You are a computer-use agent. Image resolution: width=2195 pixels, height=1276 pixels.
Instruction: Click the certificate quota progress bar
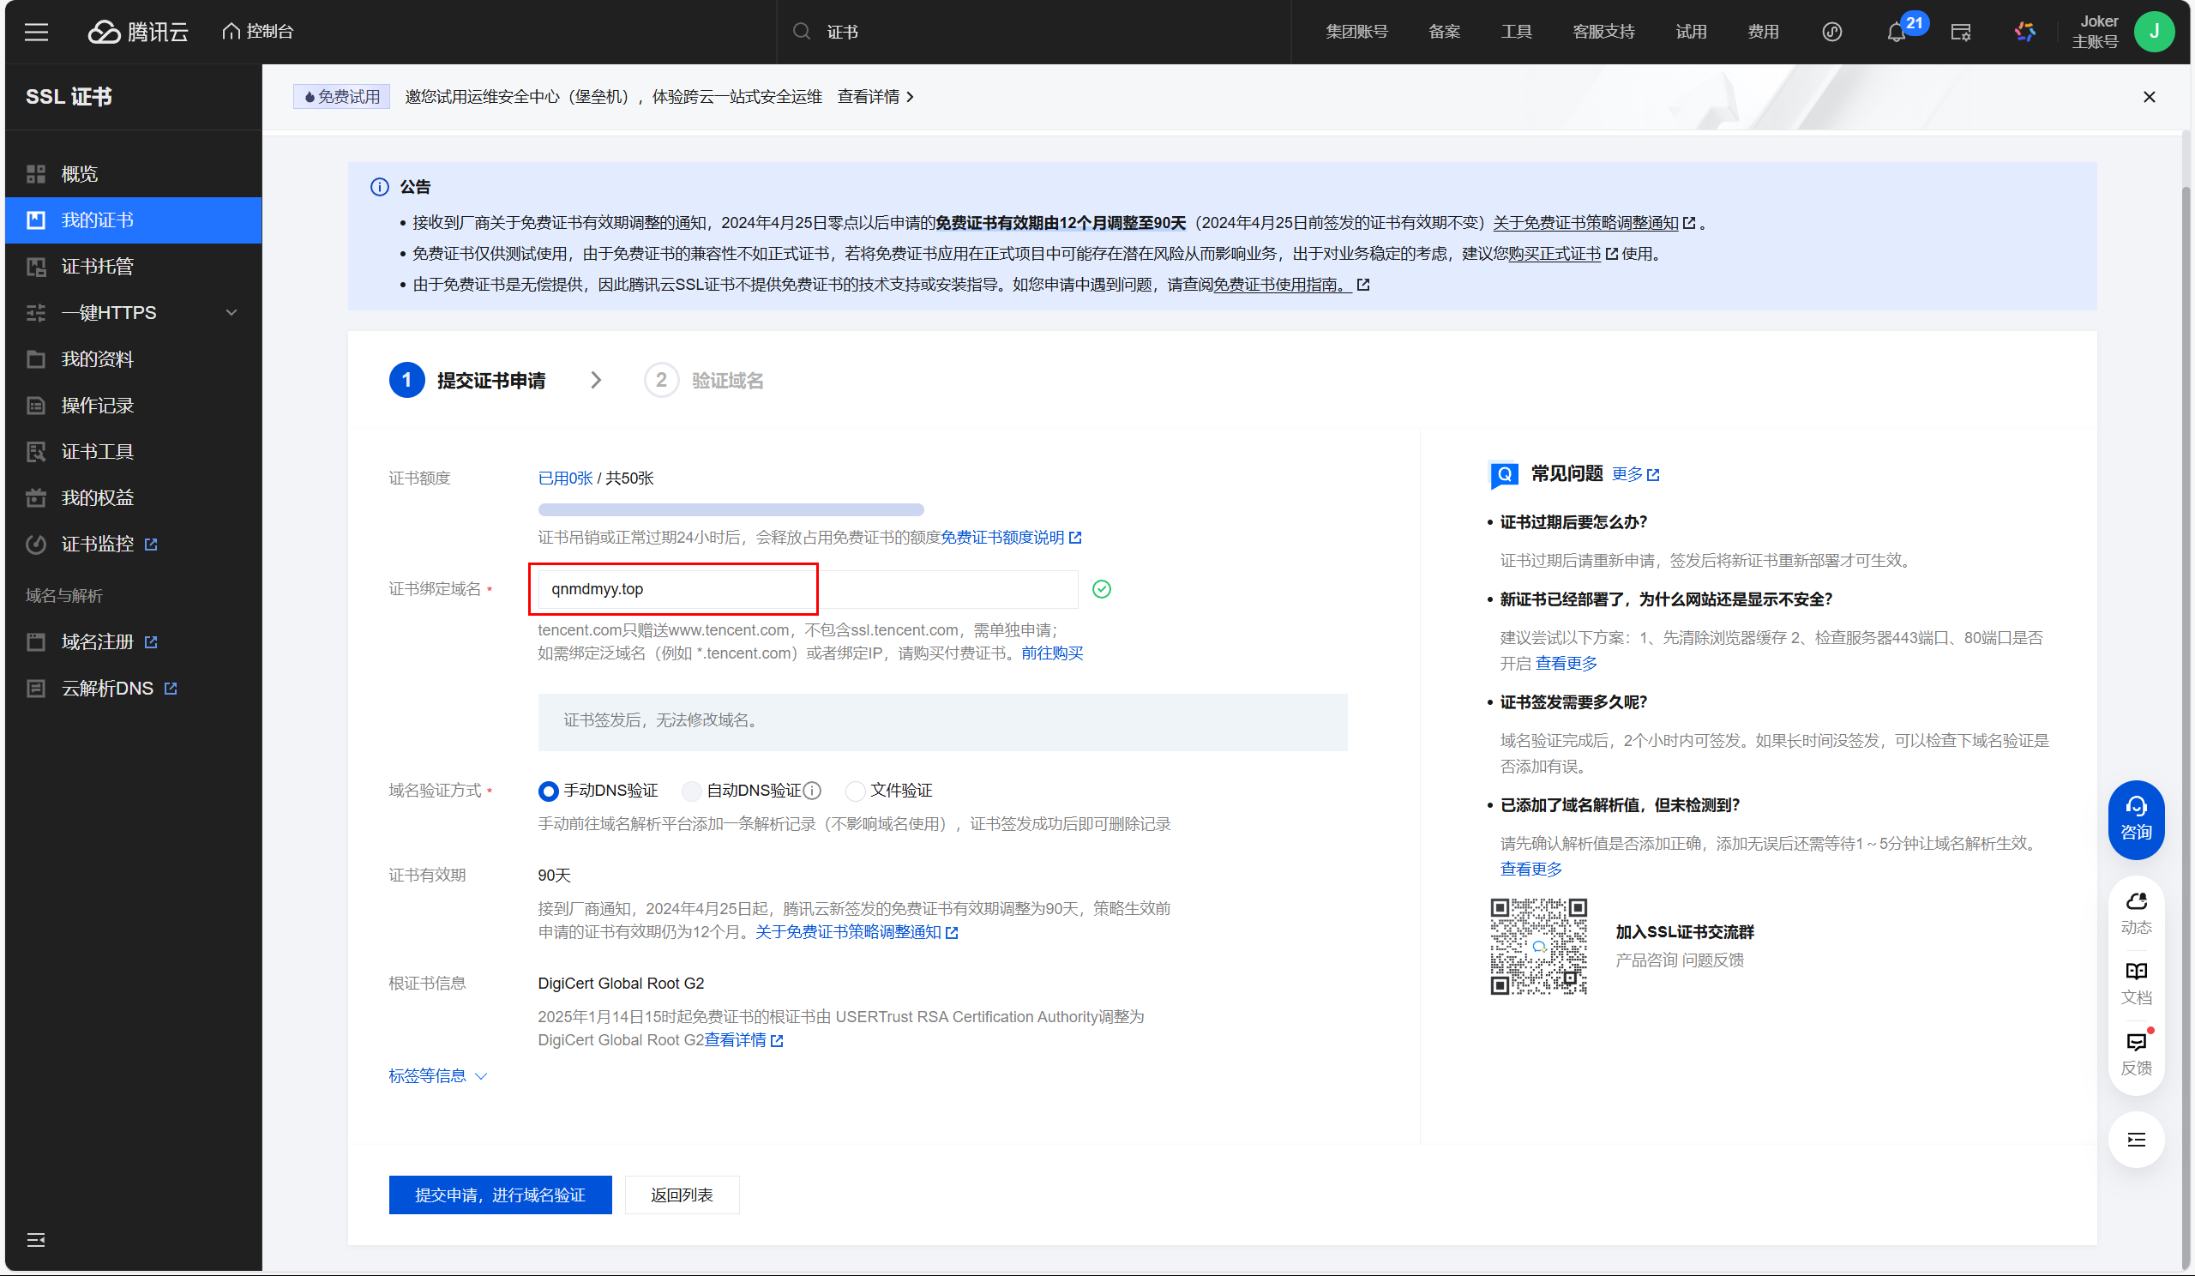[x=730, y=509]
